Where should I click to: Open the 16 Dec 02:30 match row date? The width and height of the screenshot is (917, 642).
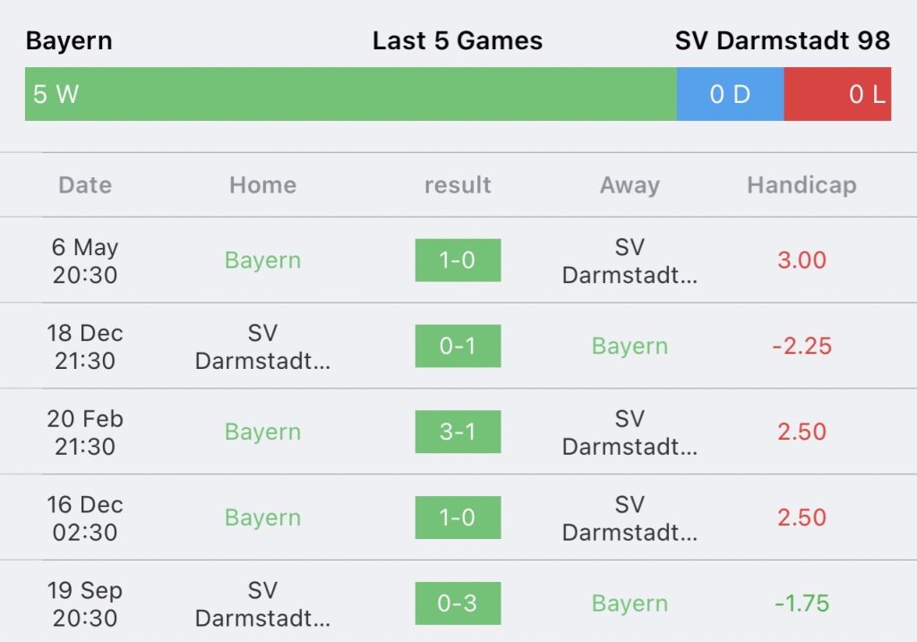[85, 518]
